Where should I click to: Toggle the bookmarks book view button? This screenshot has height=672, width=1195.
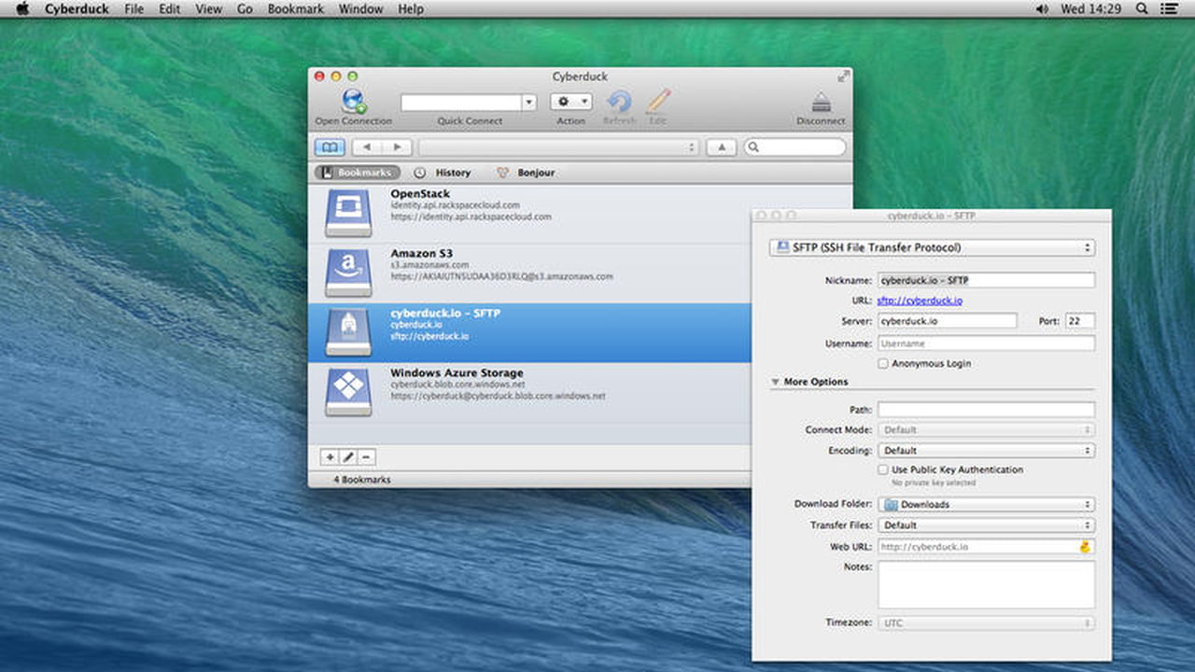tap(330, 147)
